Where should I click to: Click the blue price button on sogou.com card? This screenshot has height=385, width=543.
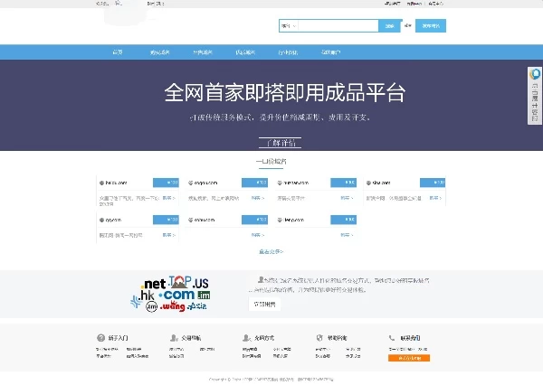point(254,183)
